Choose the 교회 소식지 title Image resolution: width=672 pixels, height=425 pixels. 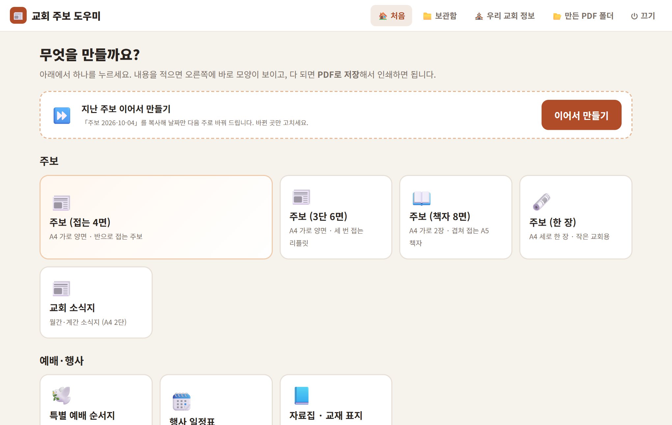pyautogui.click(x=72, y=308)
